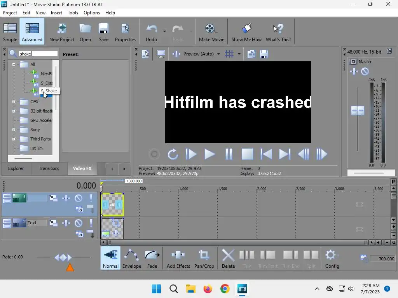This screenshot has width=398, height=298.
Task: Click the Normal edit tool
Action: pos(111,258)
